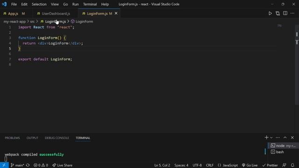Image resolution: width=299 pixels, height=168 pixels.
Task: Click line number 3 in the gutter
Action: 10,38
